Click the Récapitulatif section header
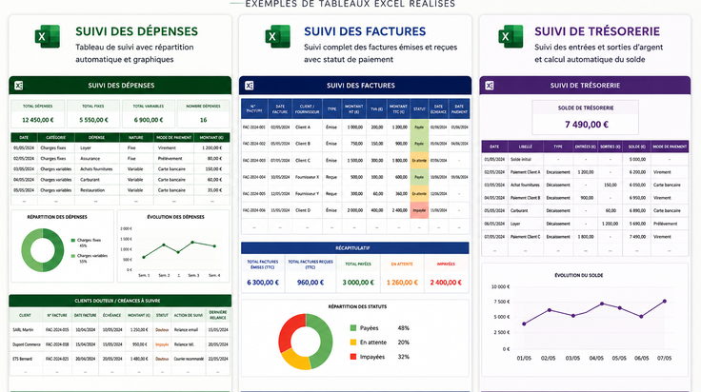Screen dimensions: 701x392 click(x=355, y=247)
